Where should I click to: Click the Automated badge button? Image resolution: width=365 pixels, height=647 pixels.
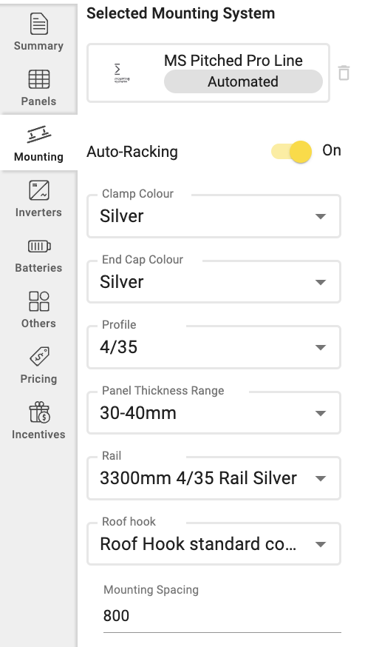[x=243, y=81]
